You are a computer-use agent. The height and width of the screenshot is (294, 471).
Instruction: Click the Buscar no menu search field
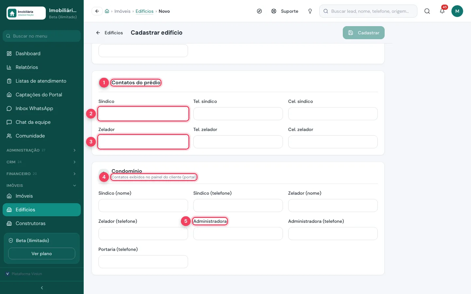point(42,36)
